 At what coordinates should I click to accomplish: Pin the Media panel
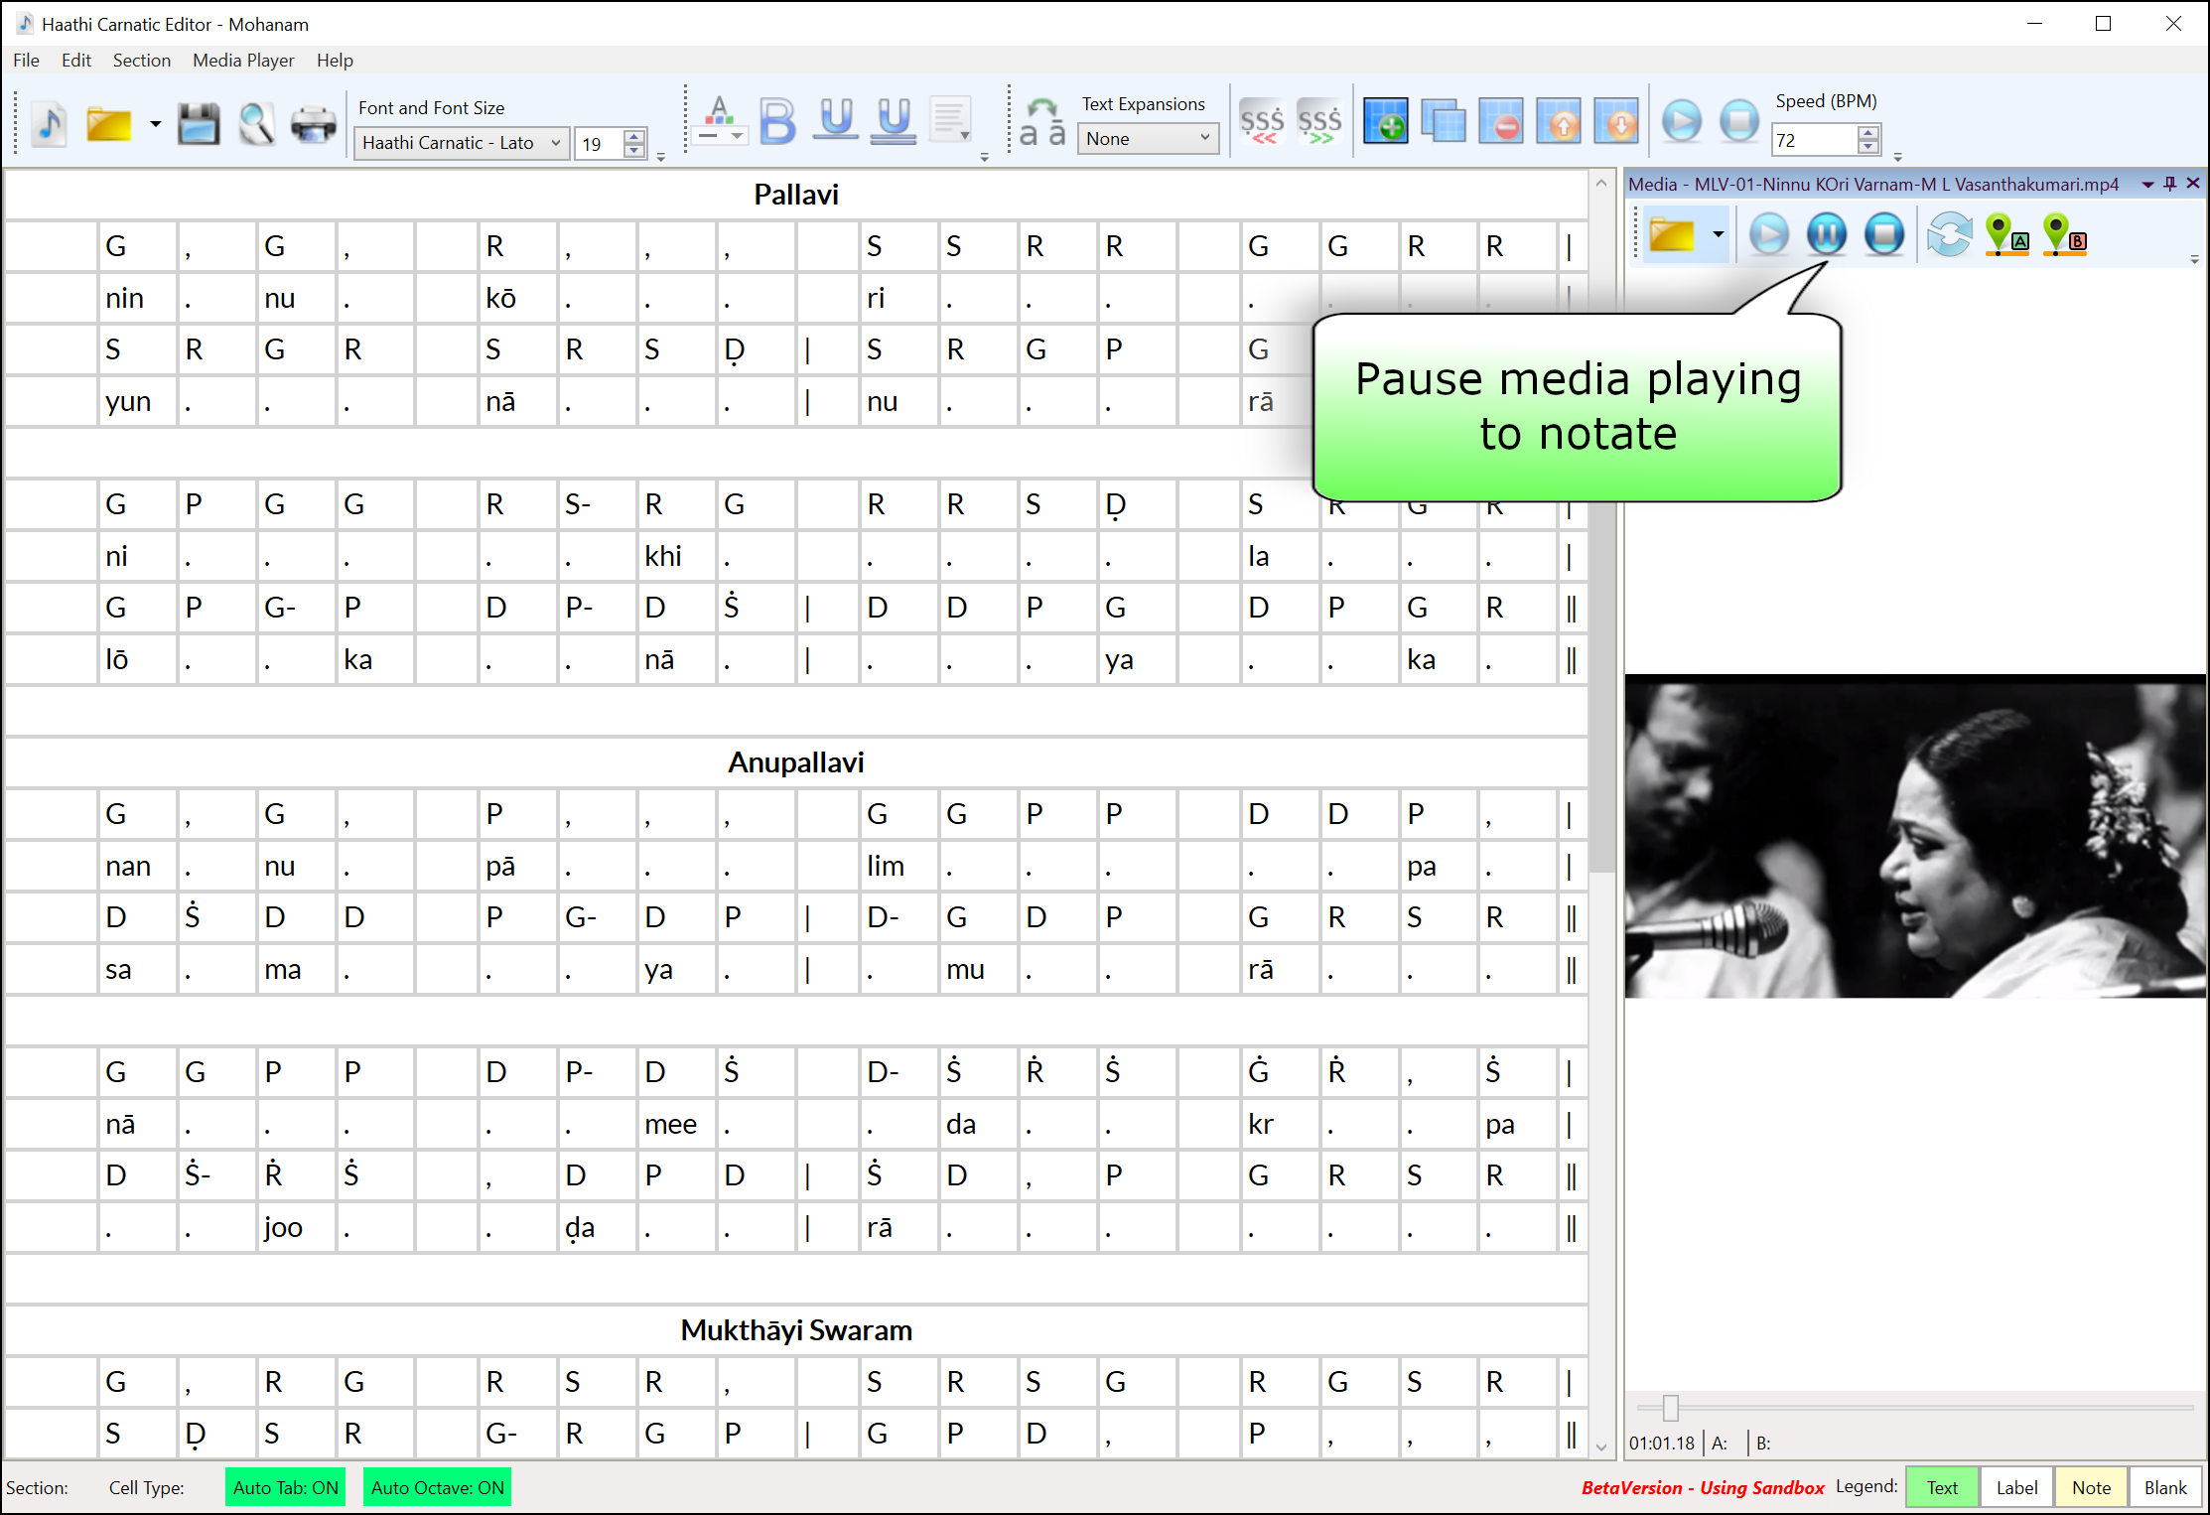tap(2170, 184)
